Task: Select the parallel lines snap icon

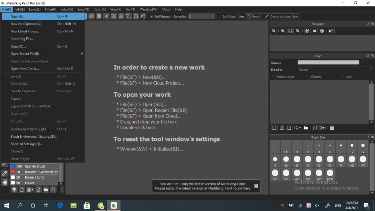Action: (x=91, y=16)
